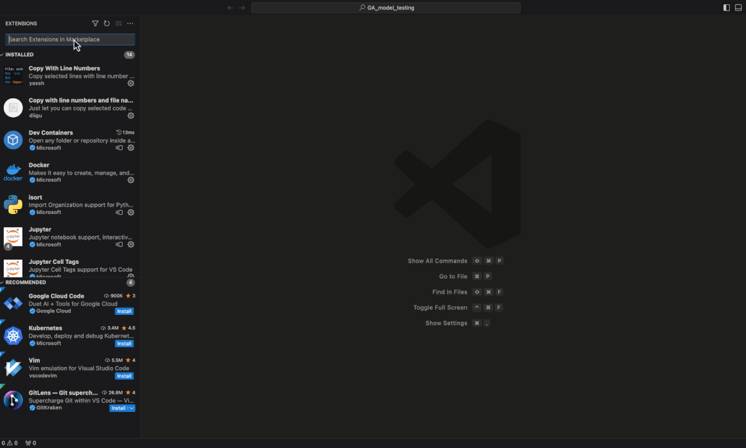Open Docker extension details
746x448 pixels.
point(70,172)
